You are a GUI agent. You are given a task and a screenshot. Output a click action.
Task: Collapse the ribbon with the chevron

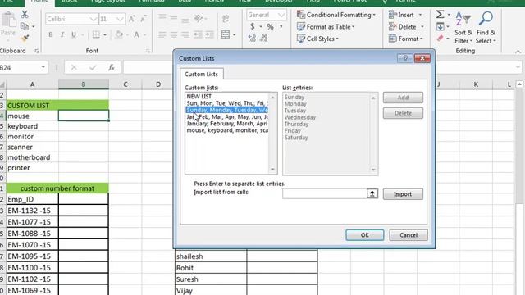pyautogui.click(x=518, y=52)
